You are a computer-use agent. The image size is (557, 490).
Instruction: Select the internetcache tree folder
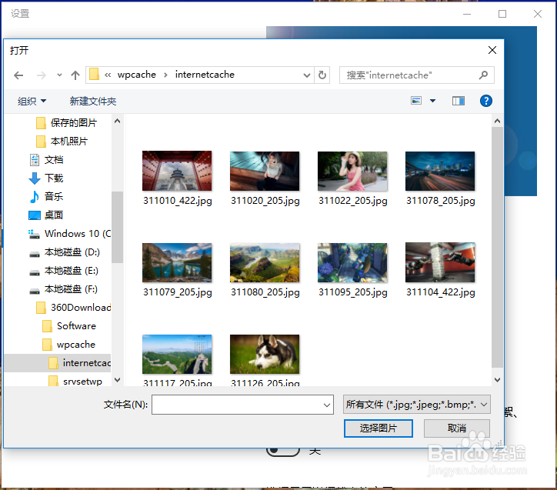[58, 363]
